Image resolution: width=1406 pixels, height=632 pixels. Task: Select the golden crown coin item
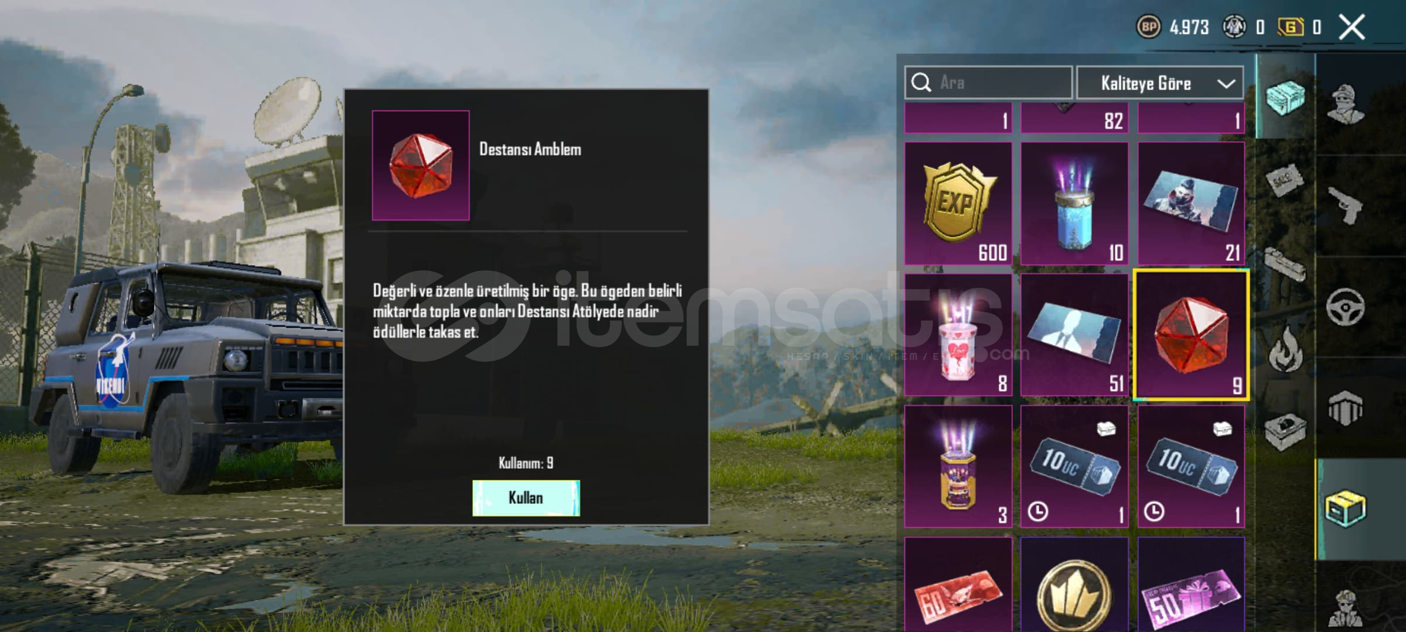click(1074, 585)
